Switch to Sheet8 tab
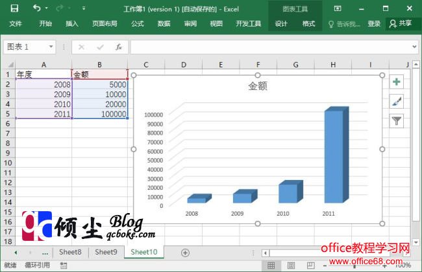Image resolution: width=422 pixels, height=272 pixels. (70, 252)
